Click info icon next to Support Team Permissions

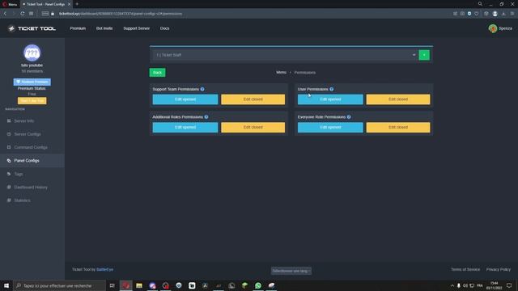(x=202, y=89)
